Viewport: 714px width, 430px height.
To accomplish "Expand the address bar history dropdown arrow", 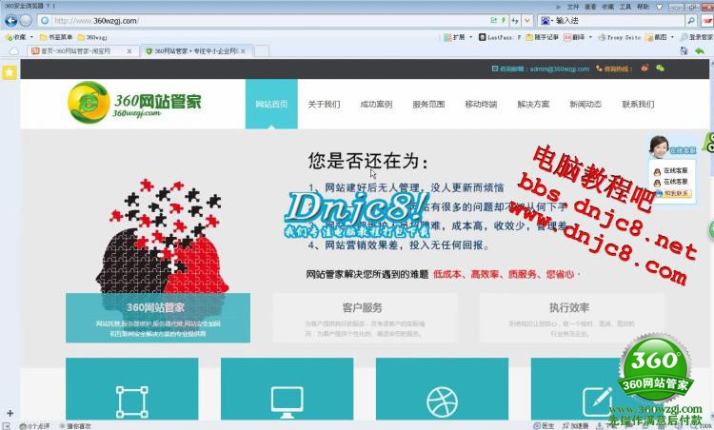I will (x=527, y=21).
